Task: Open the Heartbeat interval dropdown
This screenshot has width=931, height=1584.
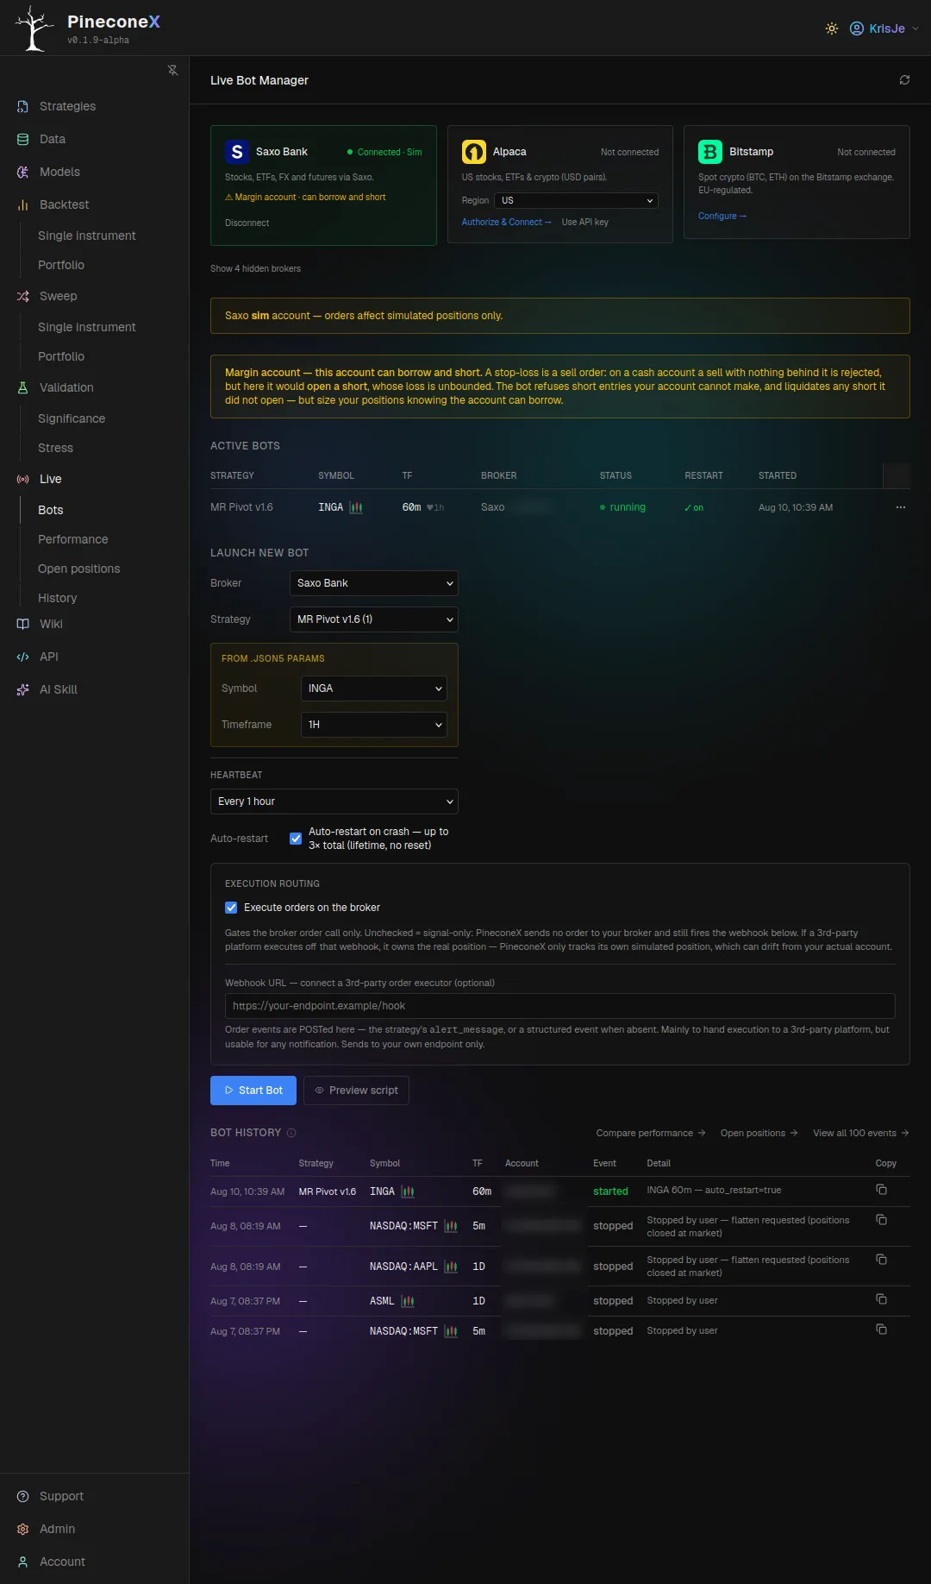Action: [x=334, y=801]
